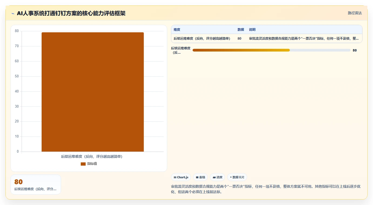Click the y-axis tick label 70
The width and height of the screenshot is (373, 205).
[17, 46]
